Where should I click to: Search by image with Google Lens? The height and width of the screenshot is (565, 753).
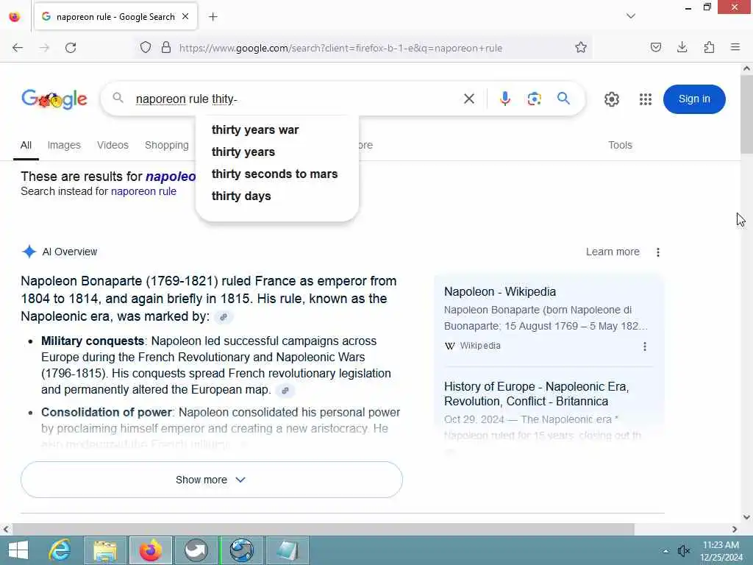click(x=534, y=99)
